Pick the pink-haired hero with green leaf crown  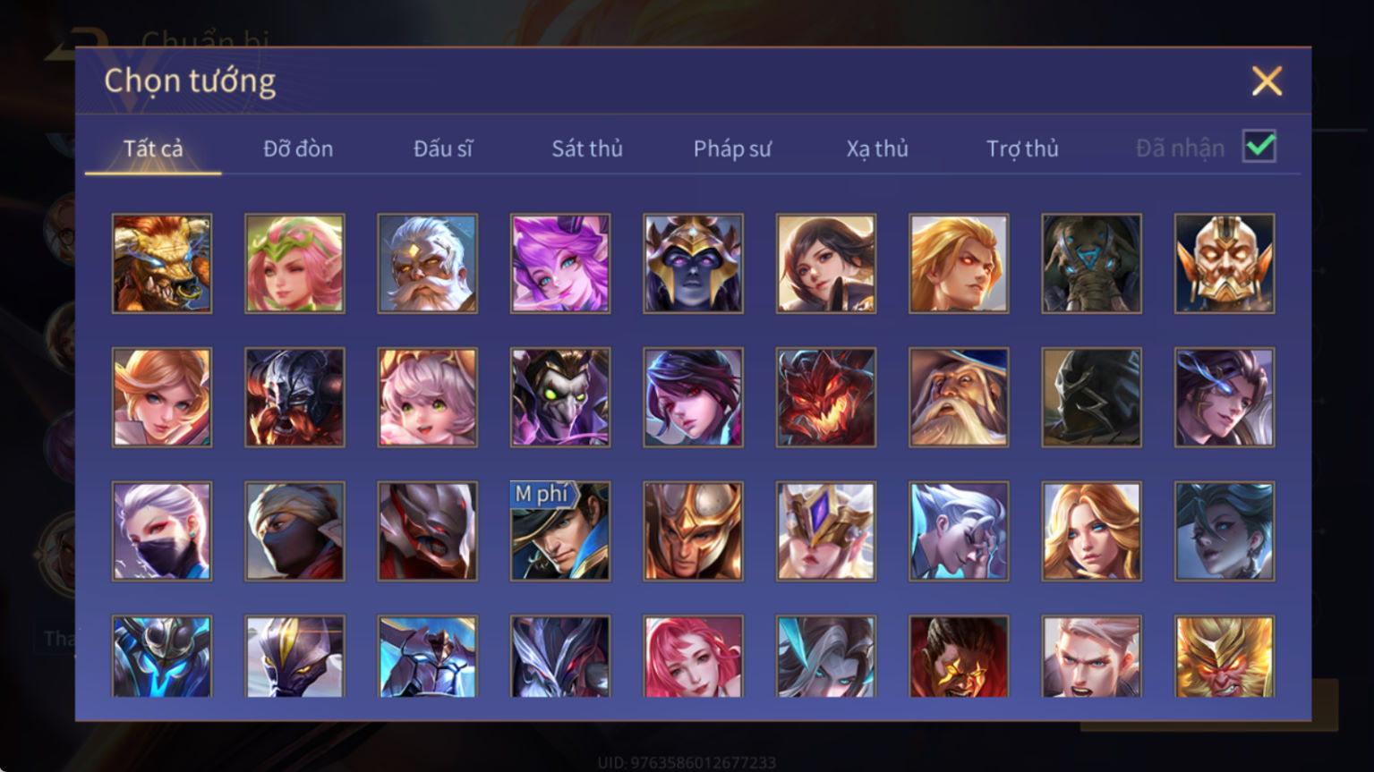pyautogui.click(x=294, y=264)
